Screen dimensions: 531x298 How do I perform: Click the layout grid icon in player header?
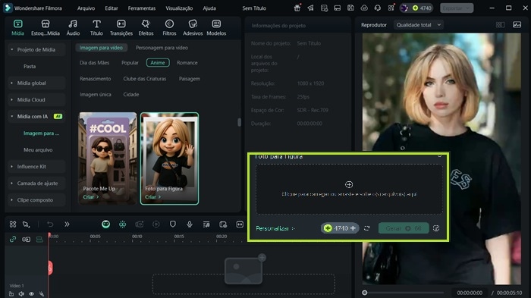[500, 25]
